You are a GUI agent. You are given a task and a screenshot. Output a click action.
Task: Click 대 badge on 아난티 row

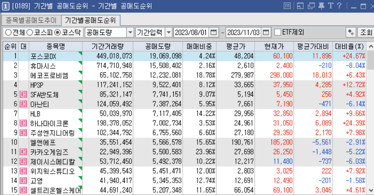coord(23,104)
